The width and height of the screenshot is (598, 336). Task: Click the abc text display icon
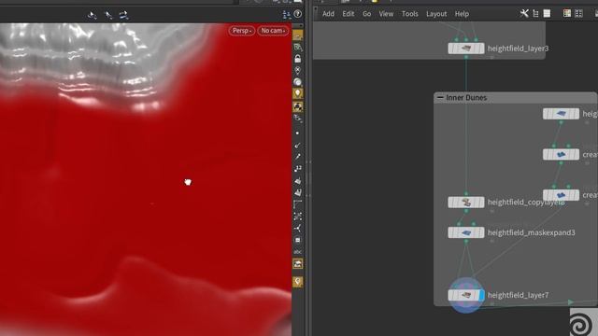[x=297, y=252]
